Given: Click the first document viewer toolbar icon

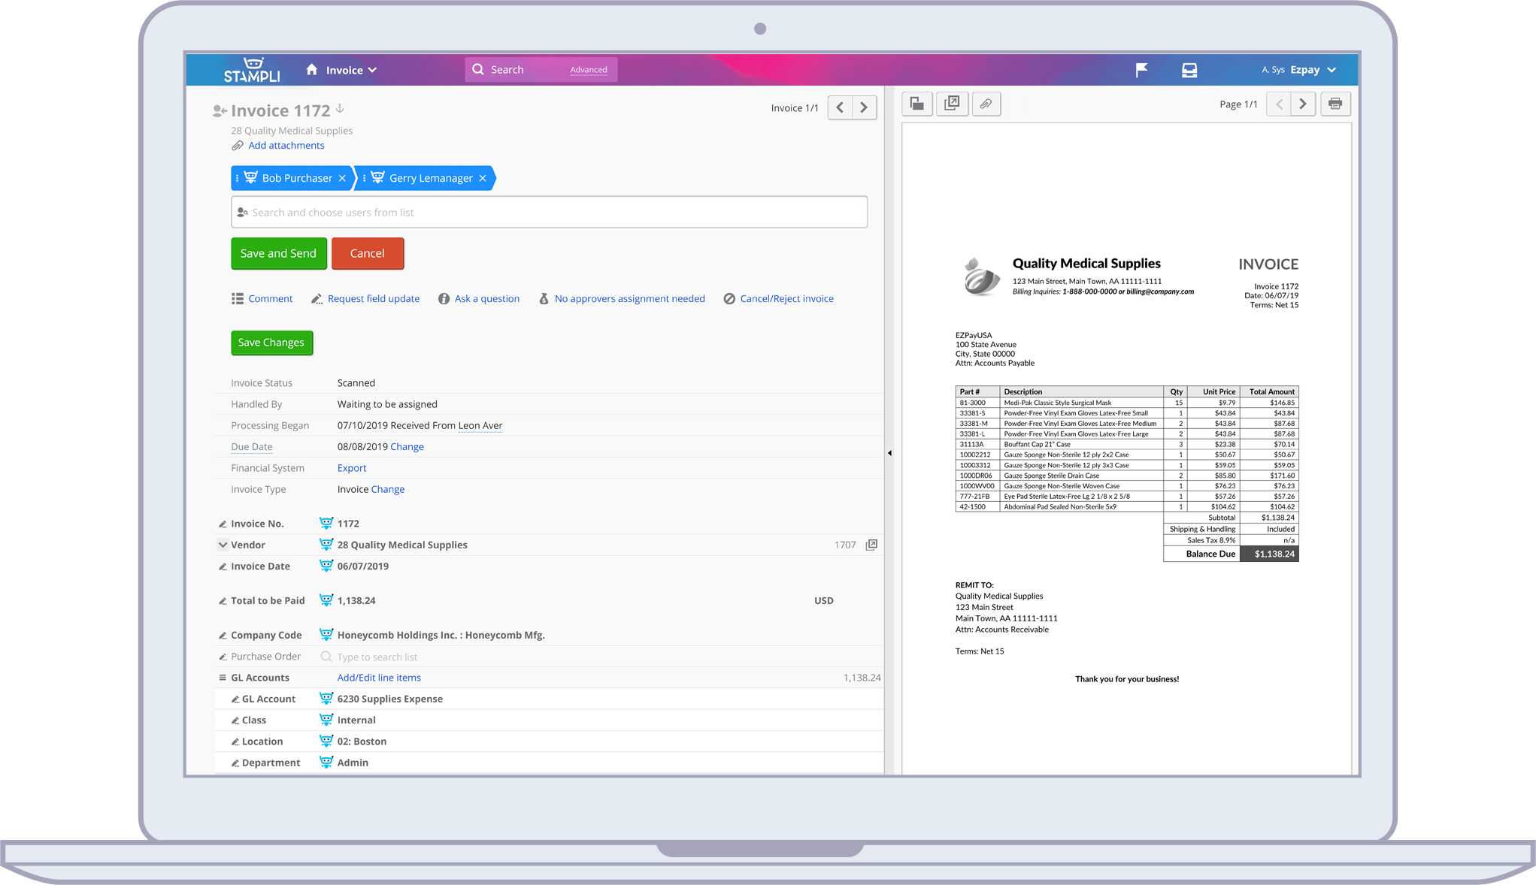Looking at the screenshot, I should pyautogui.click(x=917, y=104).
